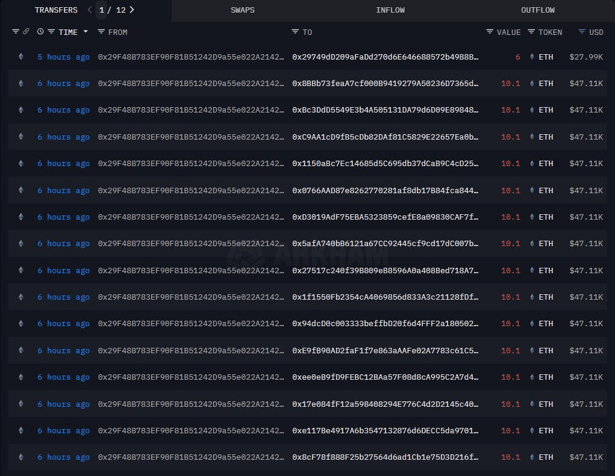The height and width of the screenshot is (476, 615).
Task: Click Ethereum chain icon on 0x8BBb73 row
Action: pyautogui.click(x=21, y=84)
